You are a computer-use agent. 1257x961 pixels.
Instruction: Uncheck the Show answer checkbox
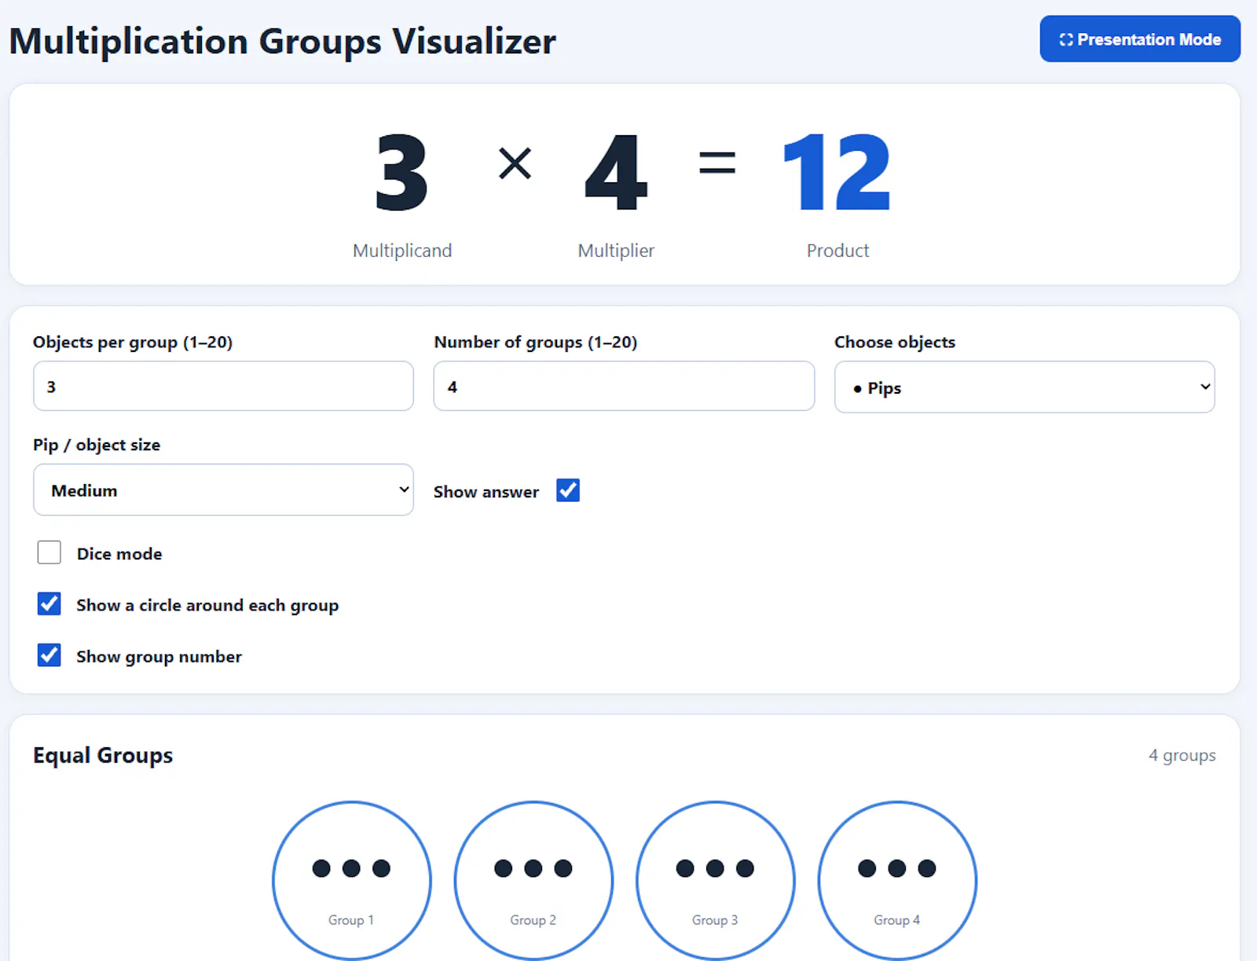coord(567,490)
